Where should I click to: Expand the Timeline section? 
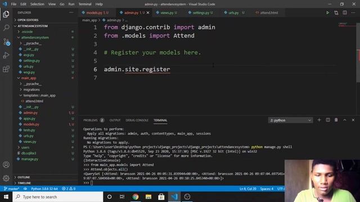(x=46, y=183)
